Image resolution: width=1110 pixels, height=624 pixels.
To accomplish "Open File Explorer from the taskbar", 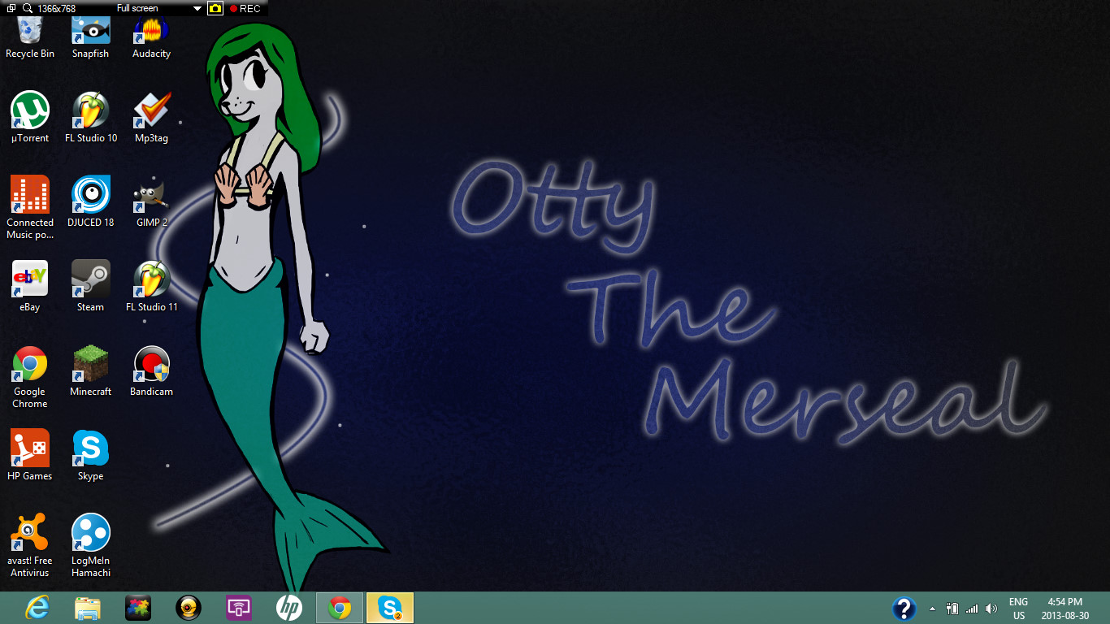I will [x=87, y=608].
